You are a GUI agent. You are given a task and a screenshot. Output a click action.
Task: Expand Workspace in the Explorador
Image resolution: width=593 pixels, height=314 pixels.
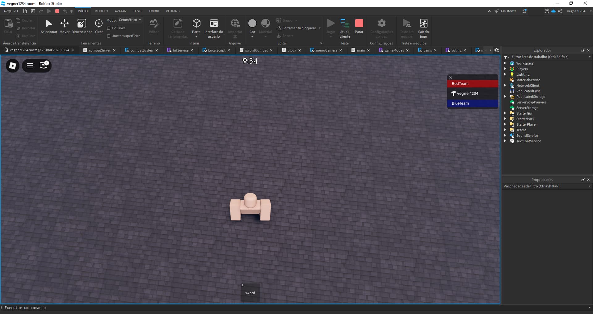click(506, 63)
